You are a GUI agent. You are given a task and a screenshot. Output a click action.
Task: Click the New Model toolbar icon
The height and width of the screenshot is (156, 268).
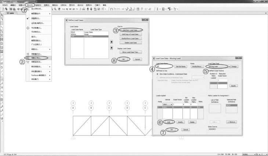pyautogui.click(x=3, y=9)
